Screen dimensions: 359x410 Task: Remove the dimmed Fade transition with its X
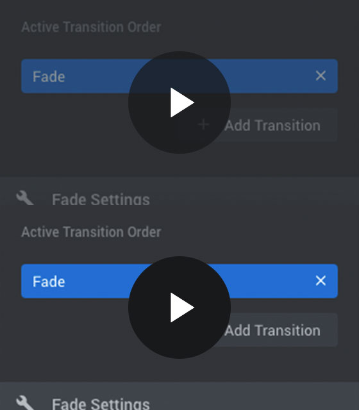(321, 76)
